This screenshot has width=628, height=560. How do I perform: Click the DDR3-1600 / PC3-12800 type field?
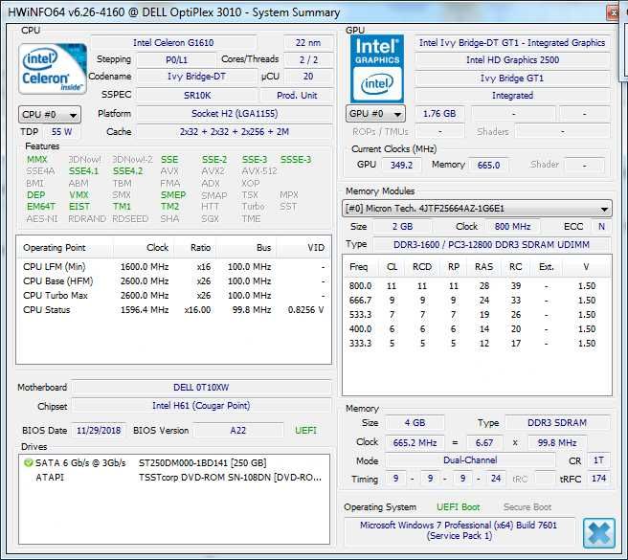pos(492,244)
